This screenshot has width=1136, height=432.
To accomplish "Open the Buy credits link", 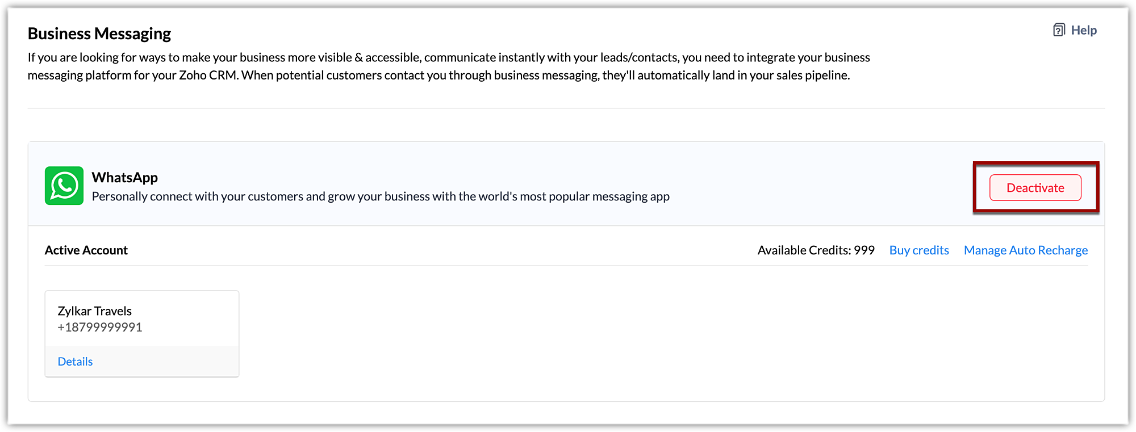I will 919,250.
